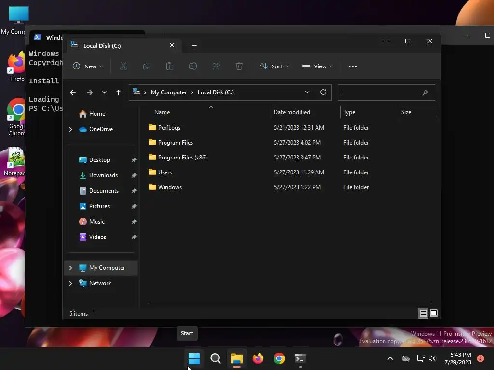The image size is (494, 370).
Task: Switch to large thumbnails view icon
Action: tap(434, 313)
